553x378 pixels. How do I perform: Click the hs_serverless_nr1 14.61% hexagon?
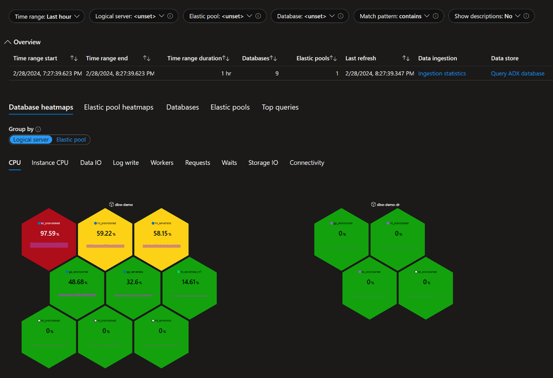(x=190, y=288)
